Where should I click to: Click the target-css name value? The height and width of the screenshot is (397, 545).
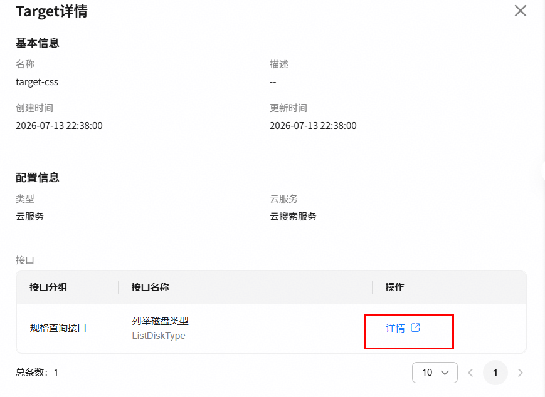coord(37,82)
